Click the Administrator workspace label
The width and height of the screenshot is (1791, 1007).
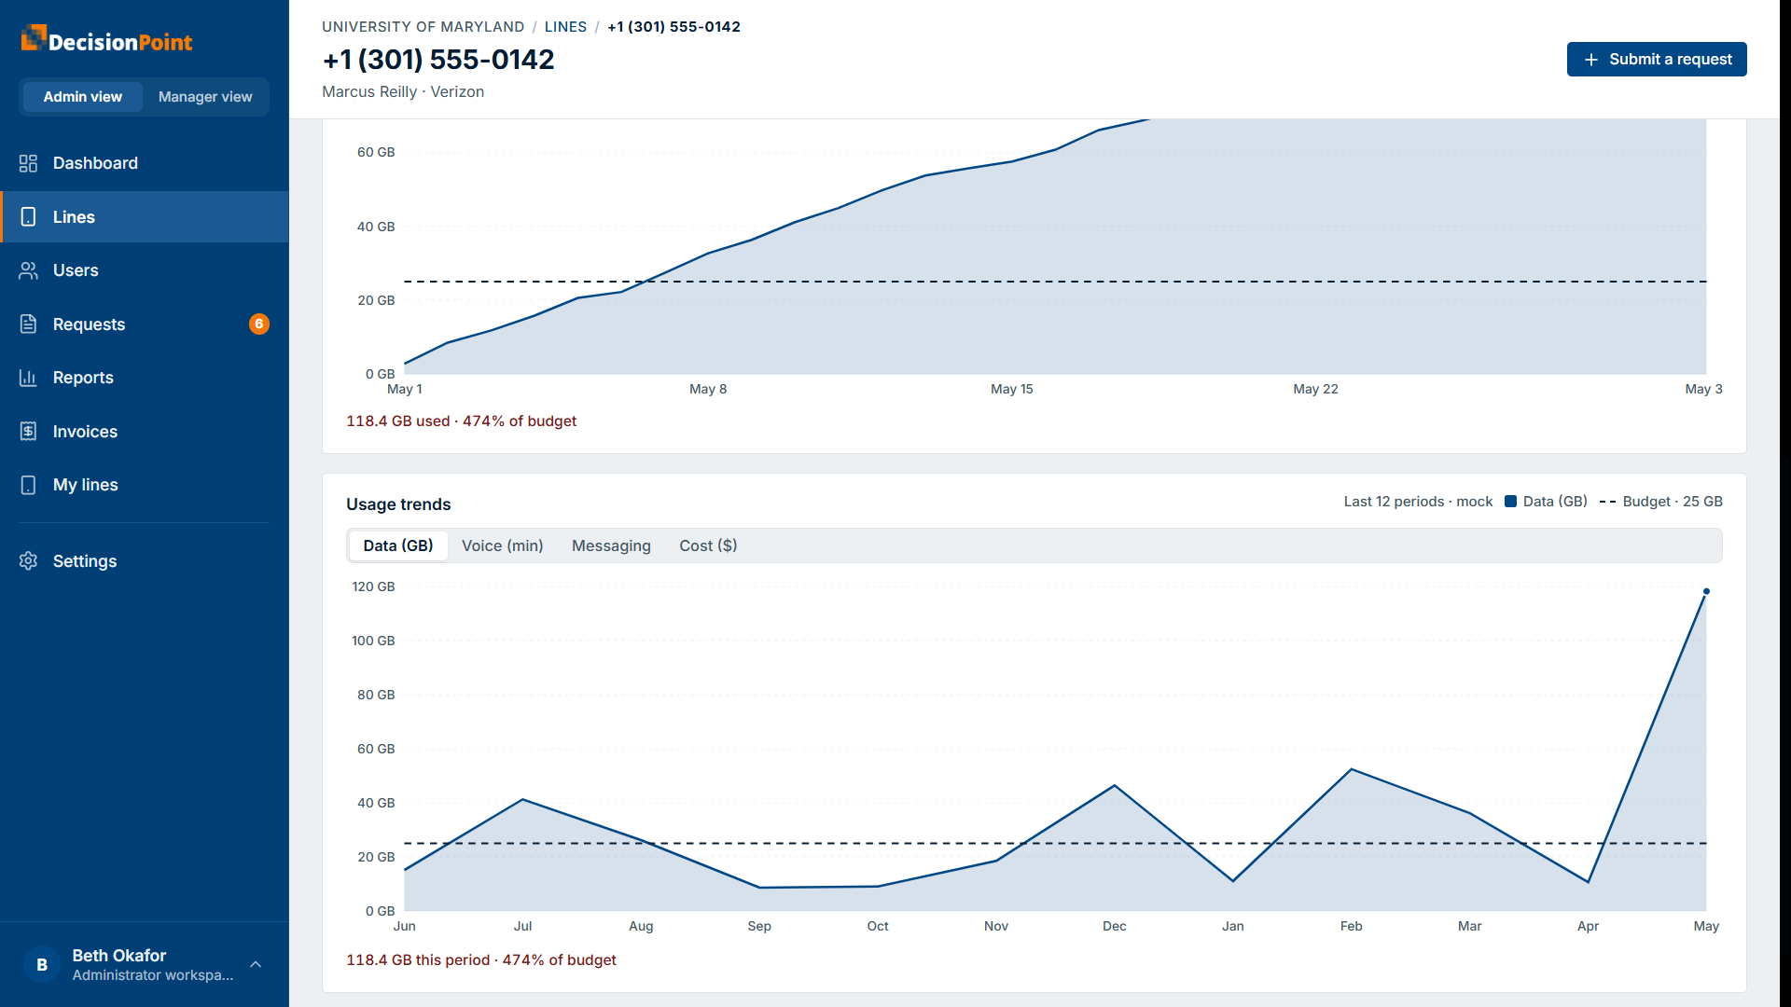[x=153, y=975]
